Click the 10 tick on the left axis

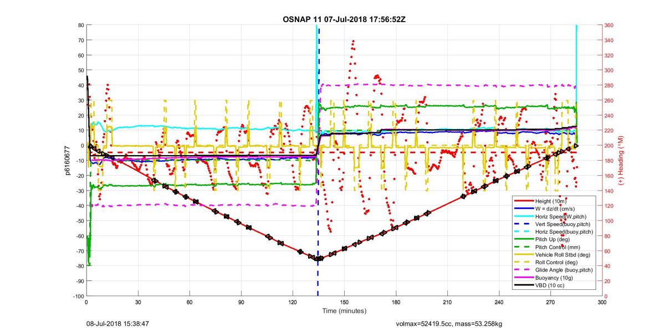pos(81,130)
